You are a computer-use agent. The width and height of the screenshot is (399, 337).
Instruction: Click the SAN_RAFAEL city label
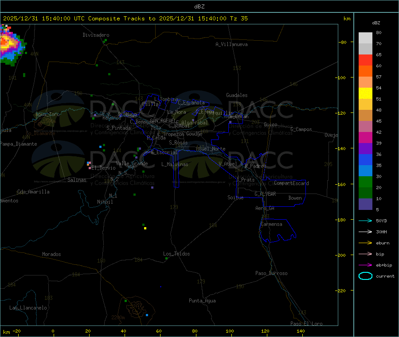[x=163, y=120]
